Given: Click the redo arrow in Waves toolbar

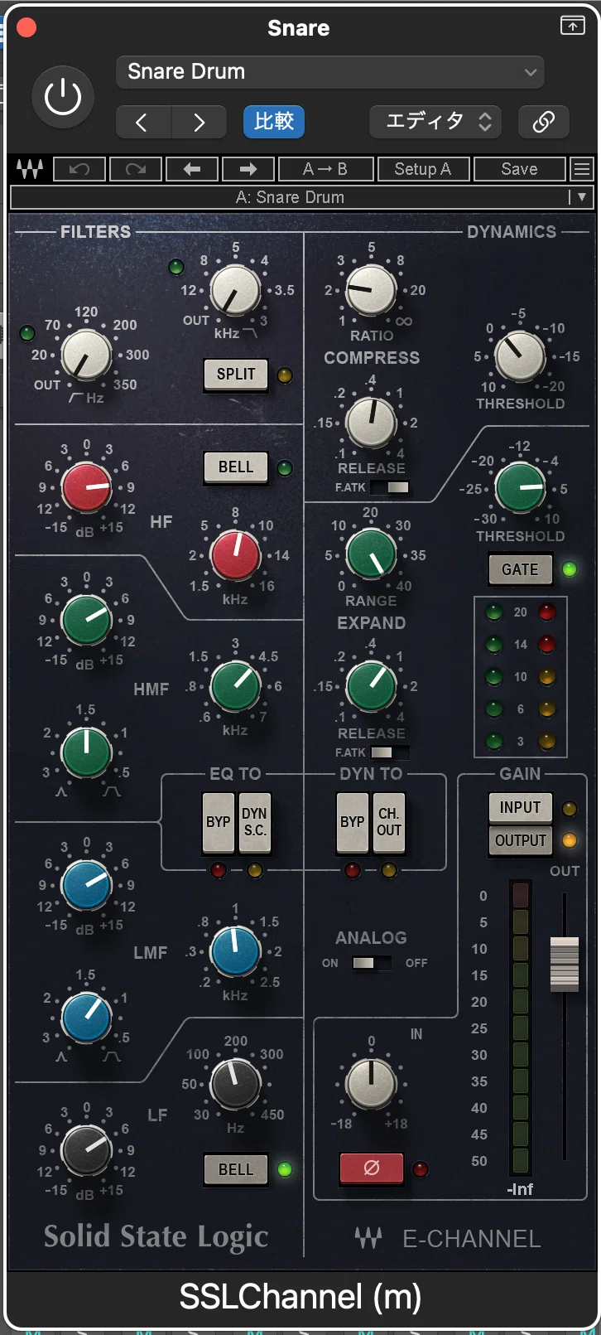Looking at the screenshot, I should 136,169.
